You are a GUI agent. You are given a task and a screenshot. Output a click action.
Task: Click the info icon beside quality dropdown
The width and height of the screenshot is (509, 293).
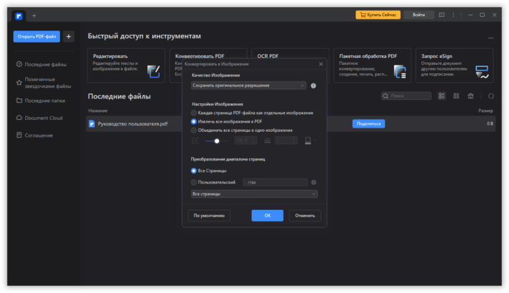(x=313, y=86)
